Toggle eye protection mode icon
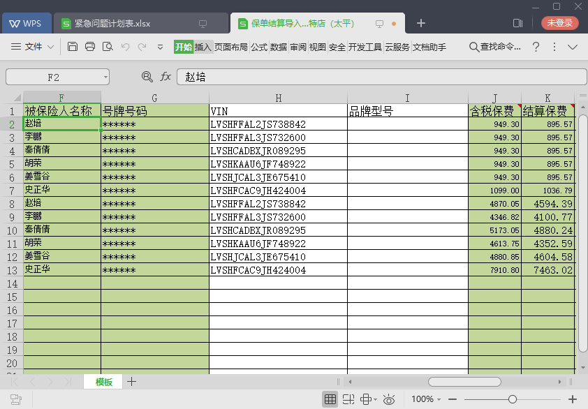Viewport: 588px width, 409px height. (x=389, y=399)
